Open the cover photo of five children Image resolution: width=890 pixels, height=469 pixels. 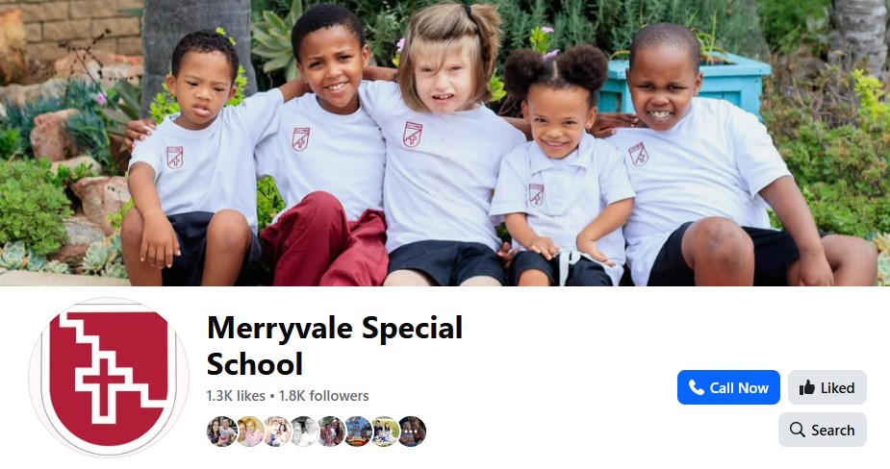(445, 143)
